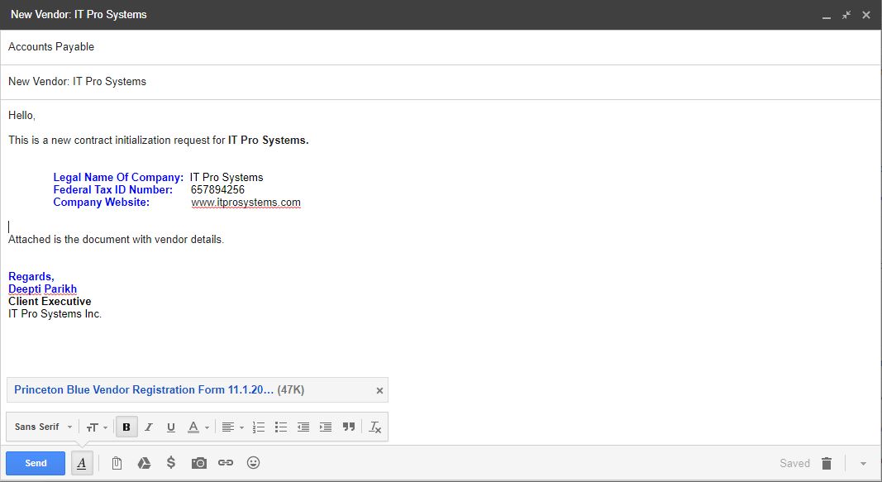Attach files with the paperclip icon
Screen dimensions: 882x482
pyautogui.click(x=117, y=463)
